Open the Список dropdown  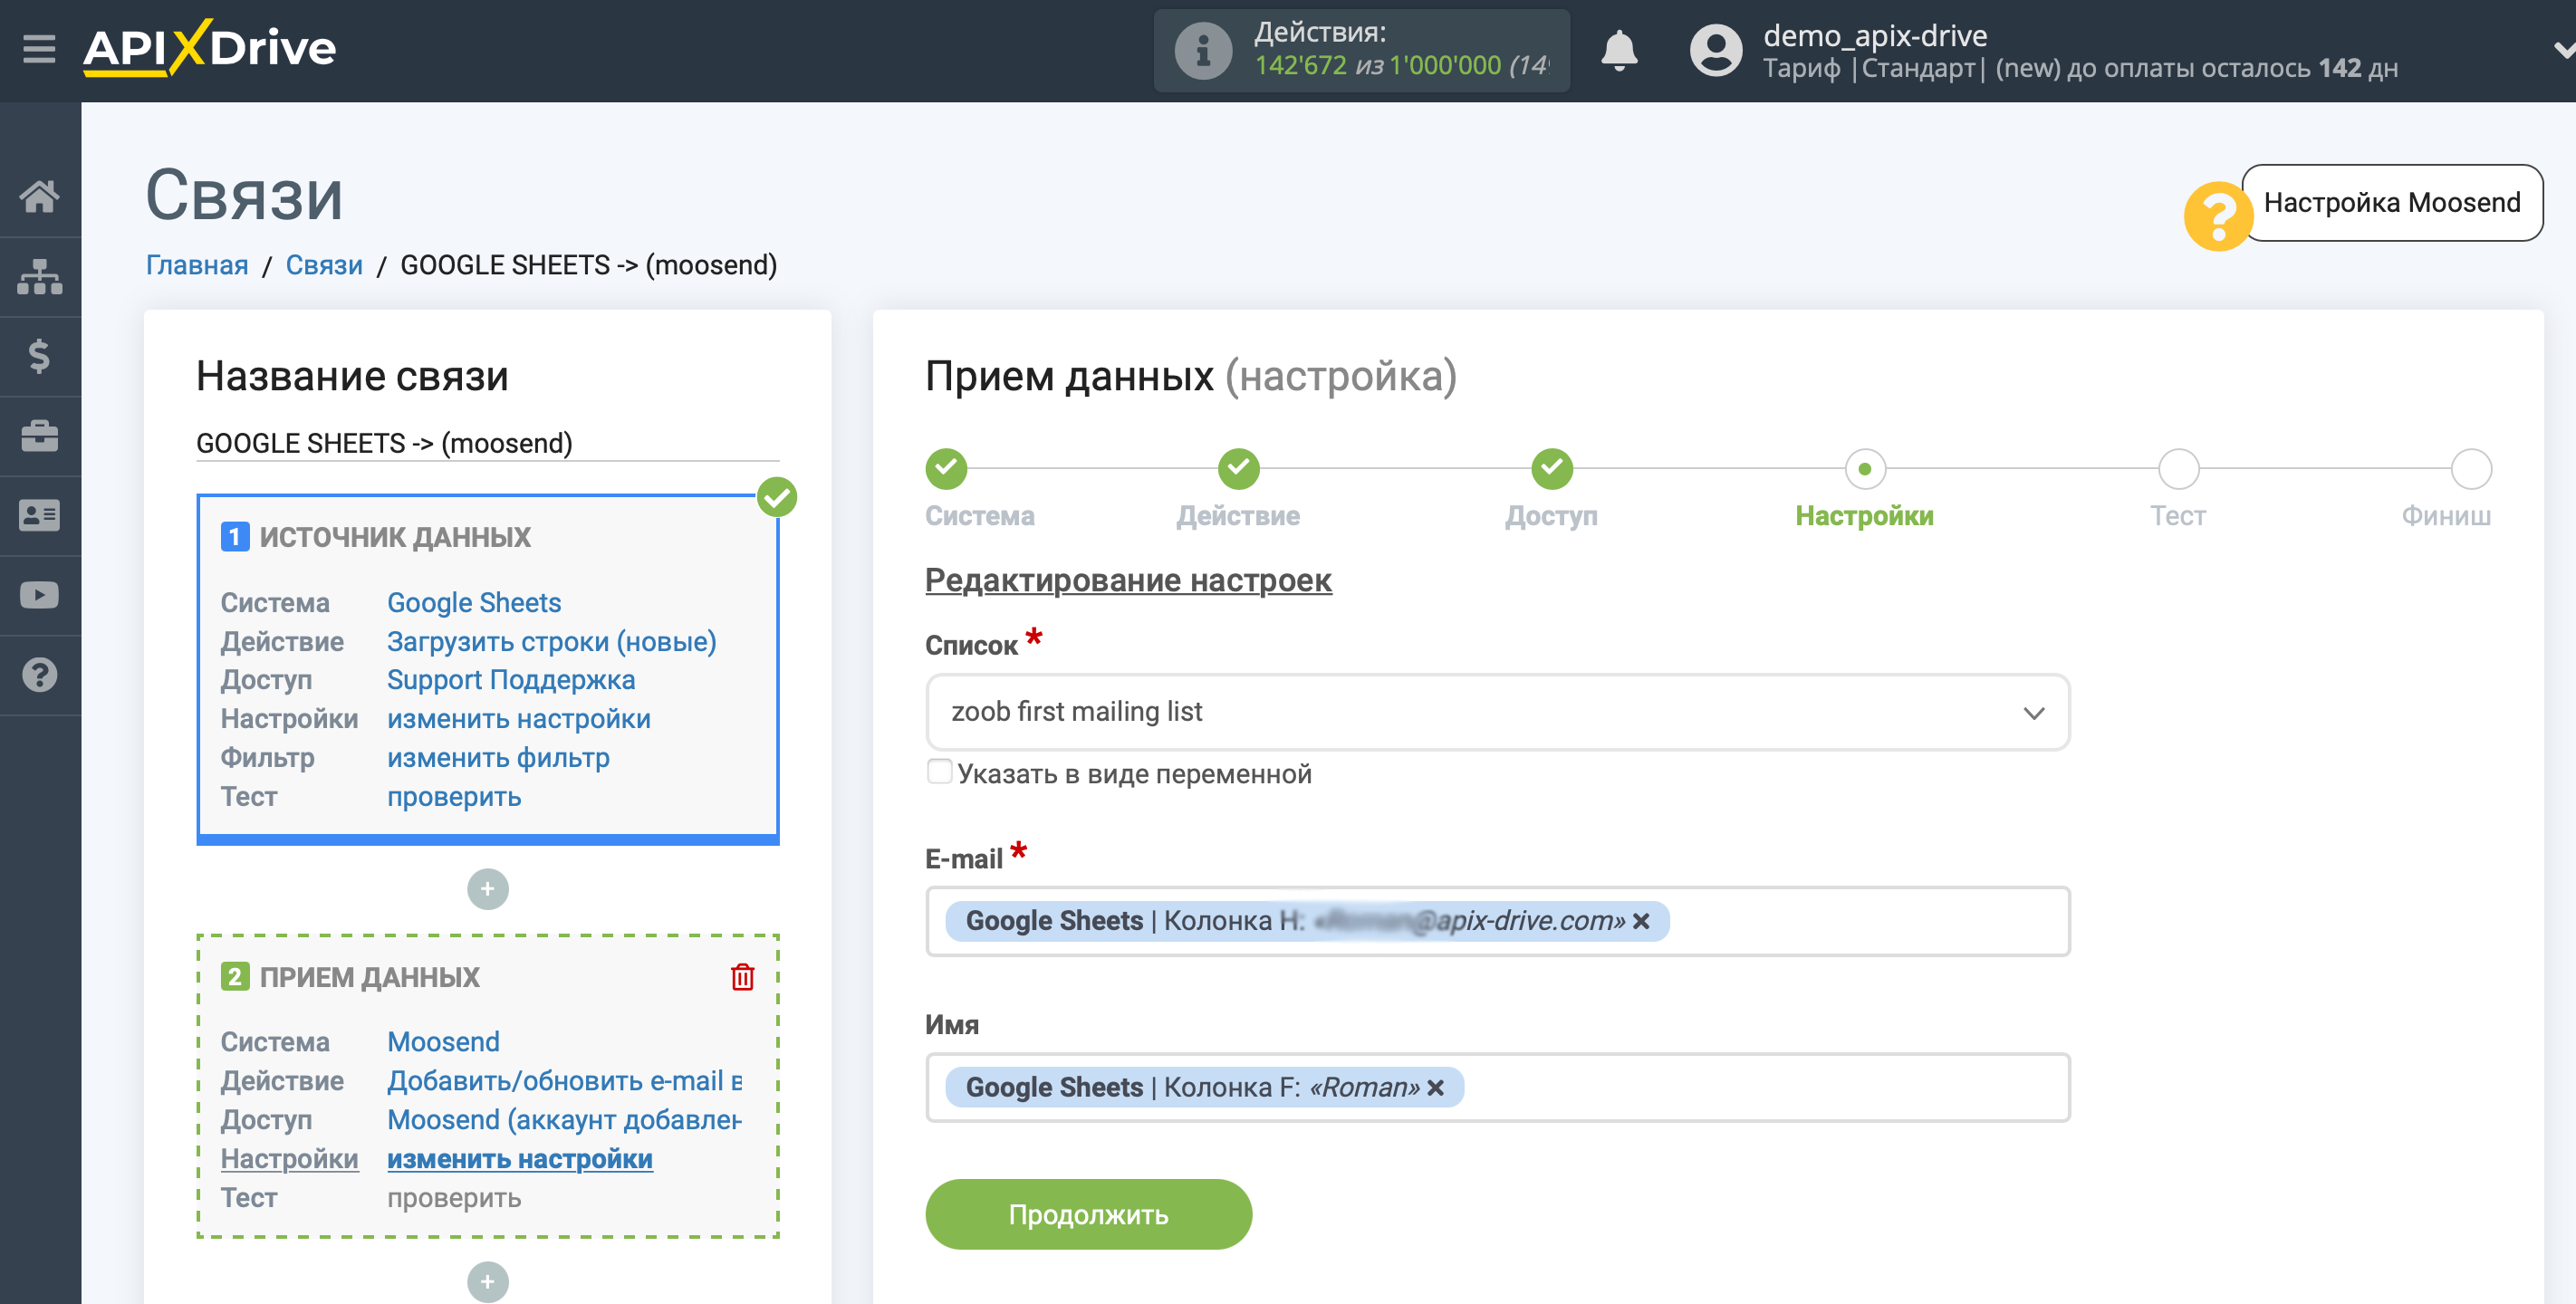click(x=1497, y=712)
